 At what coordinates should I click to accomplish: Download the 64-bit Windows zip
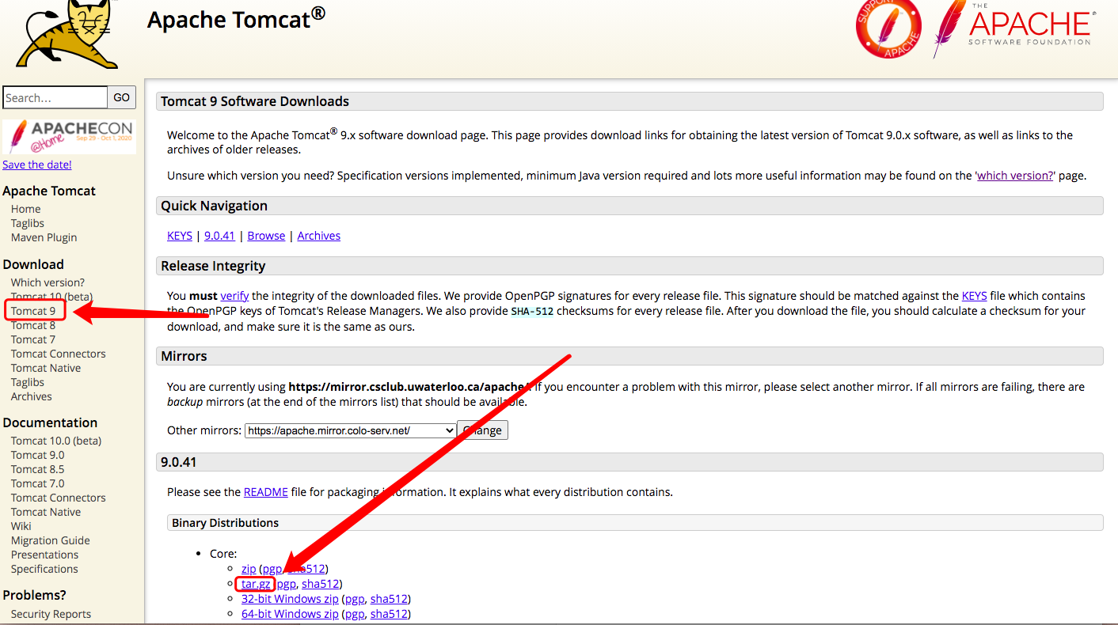(290, 614)
